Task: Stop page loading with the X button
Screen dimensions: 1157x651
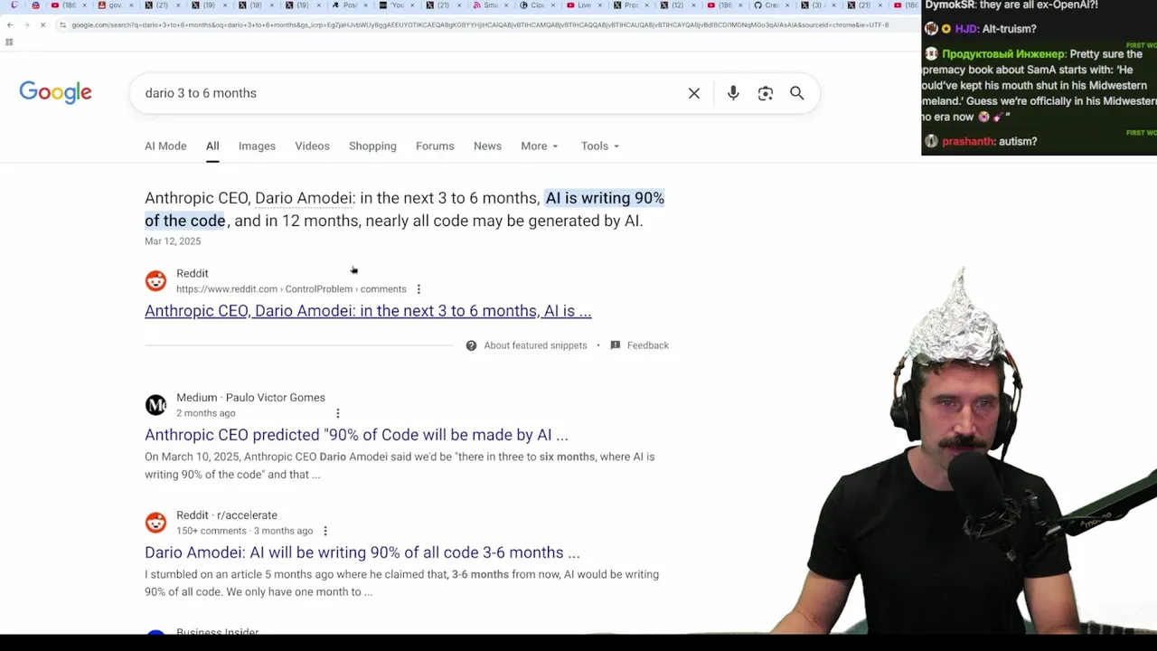Action: coord(42,24)
